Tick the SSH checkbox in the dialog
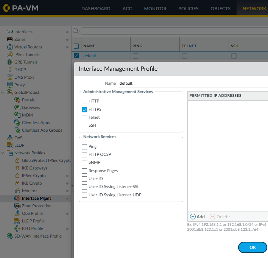The image size is (268, 258). click(x=84, y=125)
